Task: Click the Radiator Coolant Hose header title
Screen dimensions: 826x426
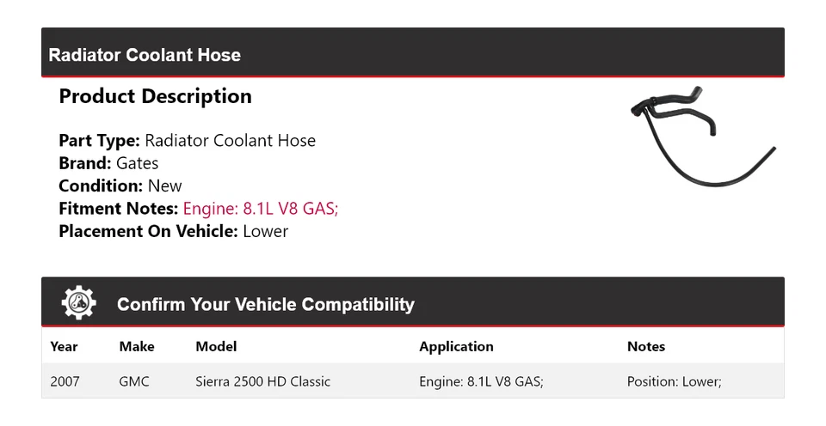Action: point(145,55)
